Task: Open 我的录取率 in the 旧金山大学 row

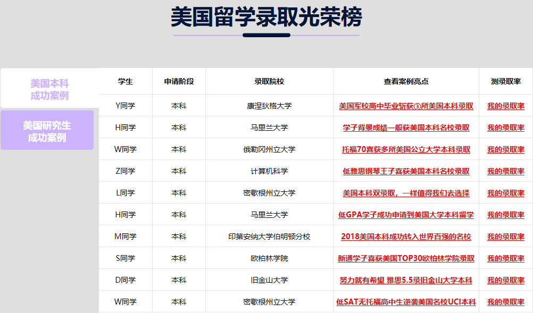Action: pos(505,280)
